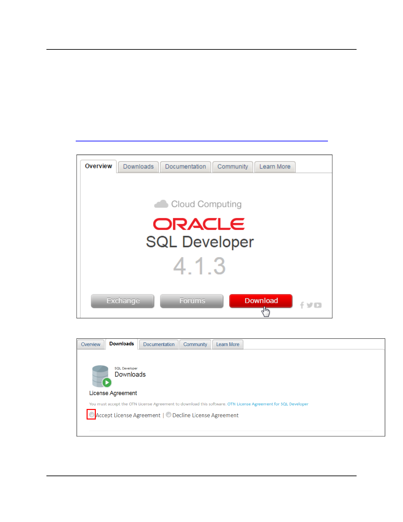Screen dimensions: 403x522
Task: Click the "License Agreement" heading text
Action: point(113,393)
